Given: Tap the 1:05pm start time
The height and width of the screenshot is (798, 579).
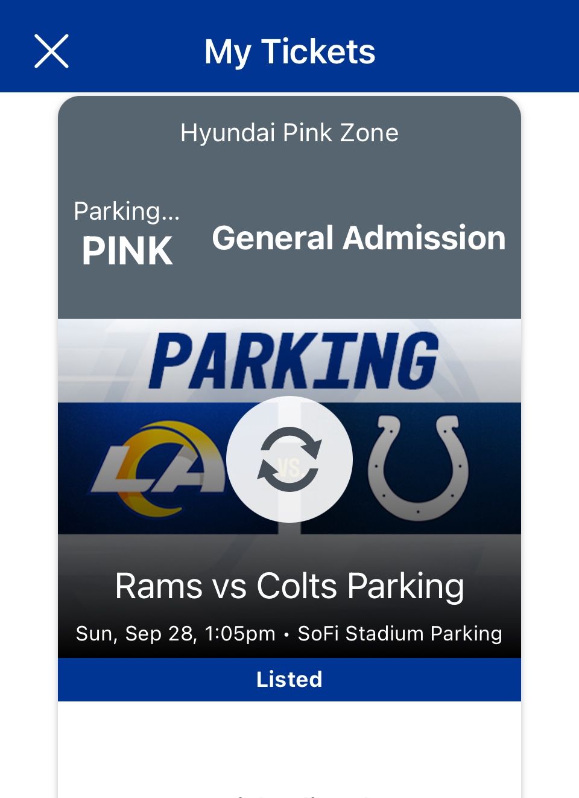Looking at the screenshot, I should pos(239,634).
